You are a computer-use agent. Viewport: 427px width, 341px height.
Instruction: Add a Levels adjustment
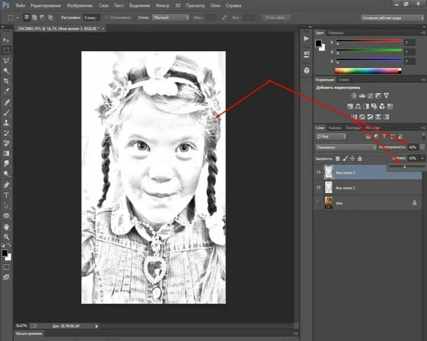362,95
